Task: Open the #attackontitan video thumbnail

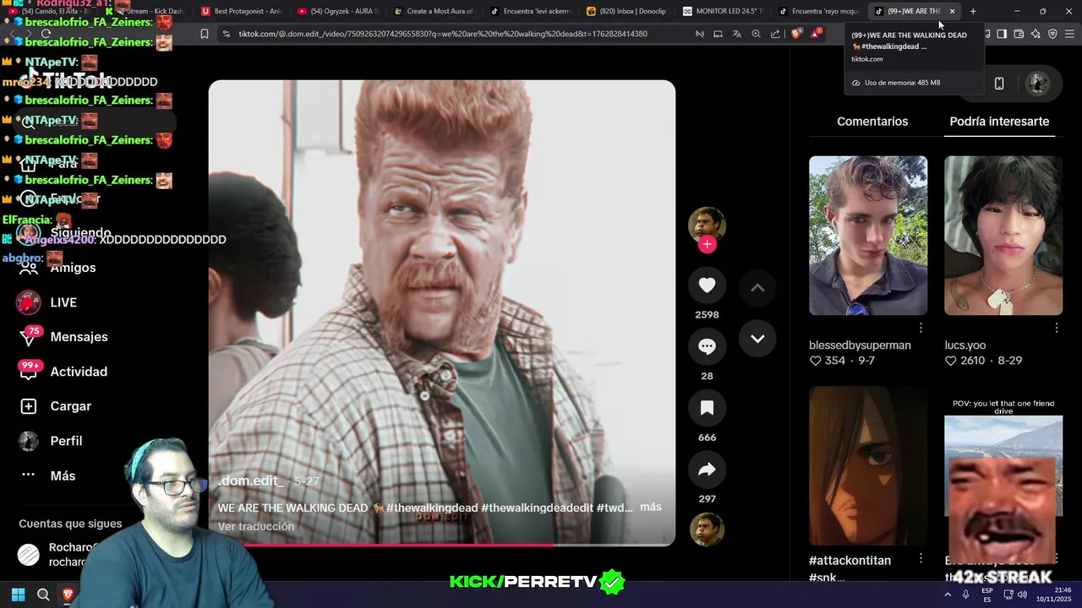Action: click(868, 466)
